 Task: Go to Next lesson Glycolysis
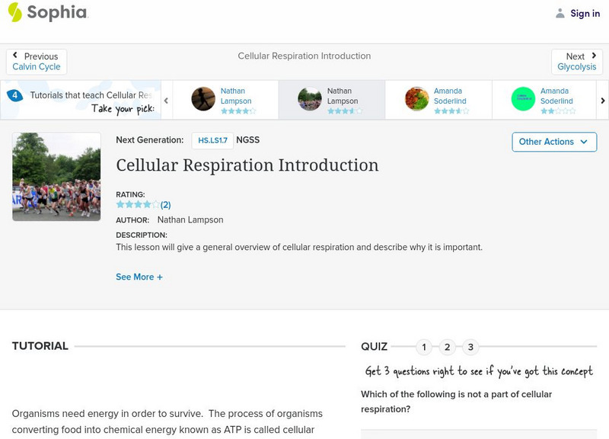point(576,62)
